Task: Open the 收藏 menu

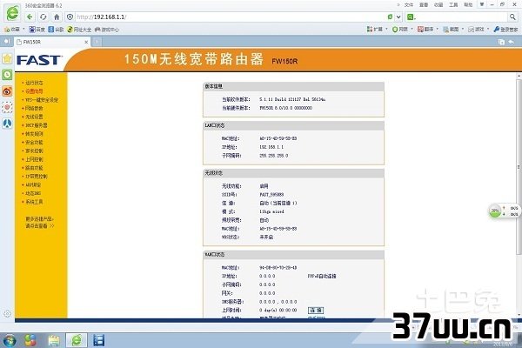Action: [x=438, y=4]
